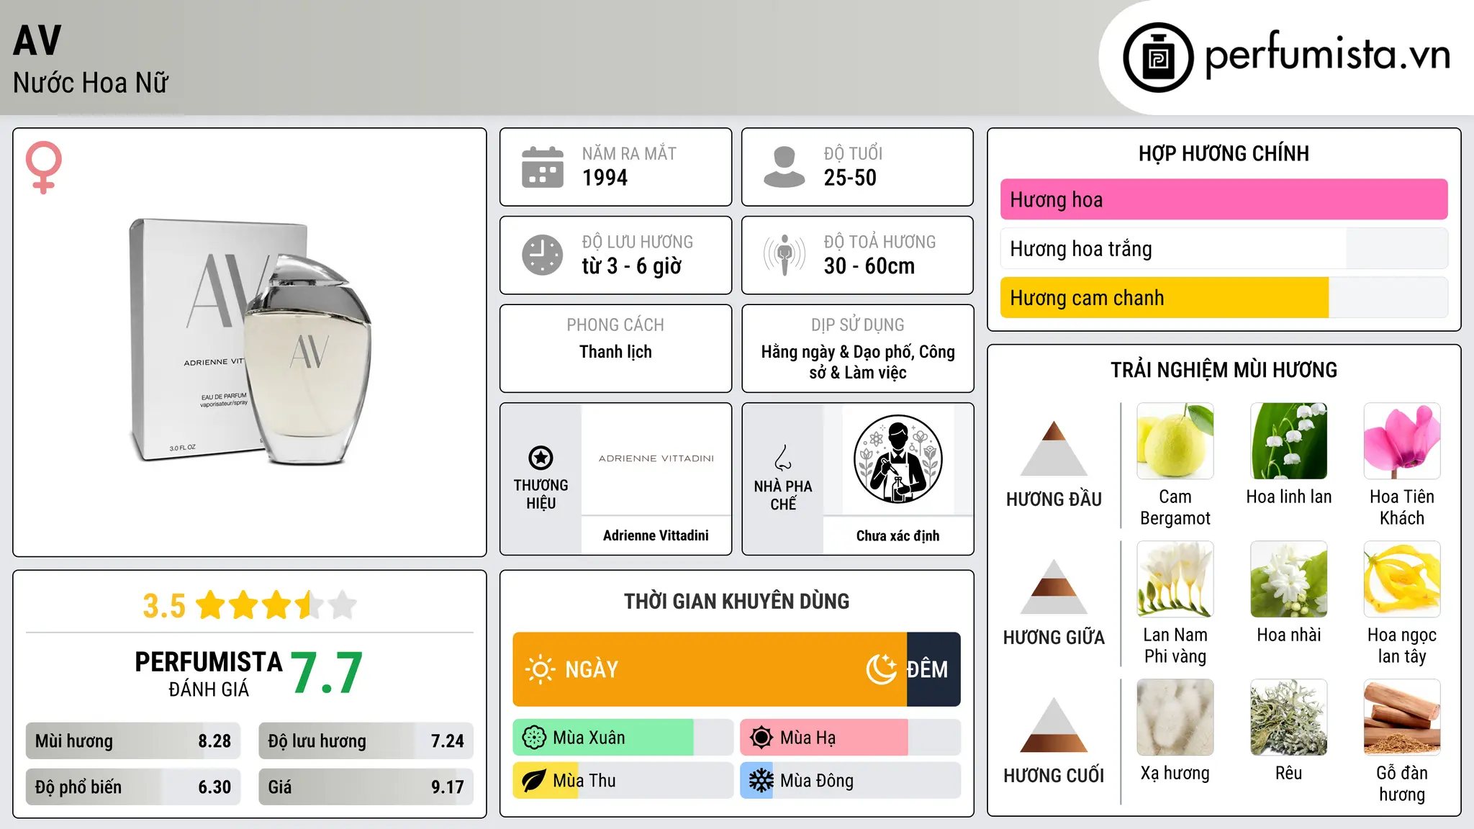This screenshot has width=1474, height=829.
Task: Click the Nước Hoa Nữ subtitle
Action: [x=91, y=83]
